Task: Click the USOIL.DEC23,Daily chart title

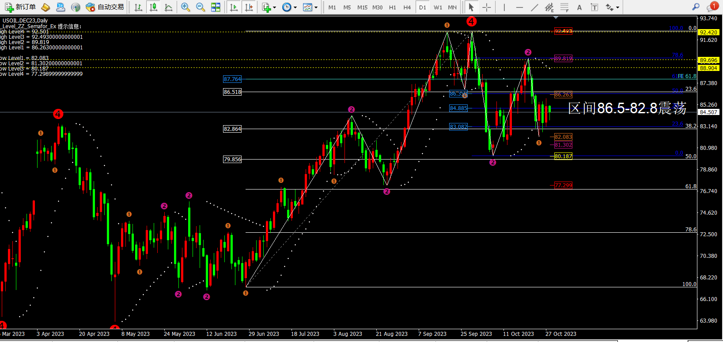Action: click(25, 20)
